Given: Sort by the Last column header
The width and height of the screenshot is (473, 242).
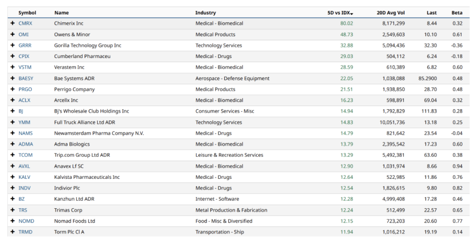Looking at the screenshot, I should click(432, 12).
